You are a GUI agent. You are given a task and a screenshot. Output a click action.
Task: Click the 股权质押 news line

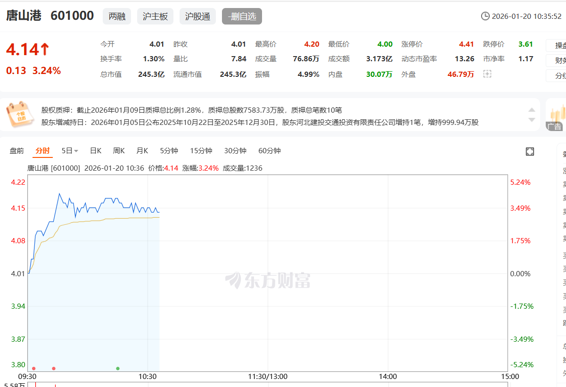(x=192, y=110)
